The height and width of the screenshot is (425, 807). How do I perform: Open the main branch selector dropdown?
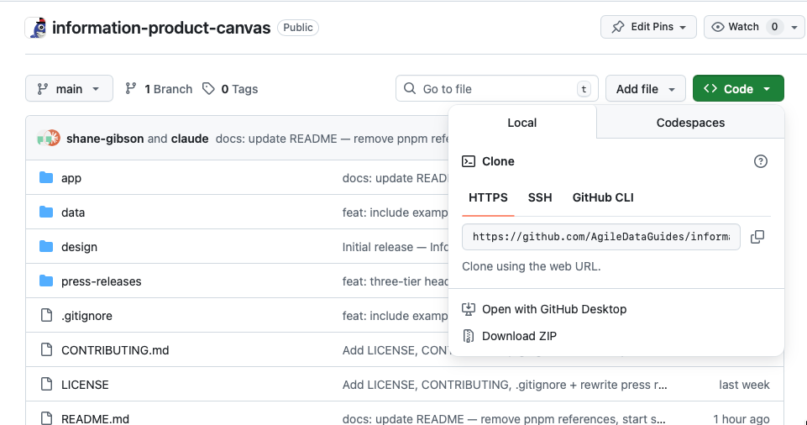pos(69,88)
